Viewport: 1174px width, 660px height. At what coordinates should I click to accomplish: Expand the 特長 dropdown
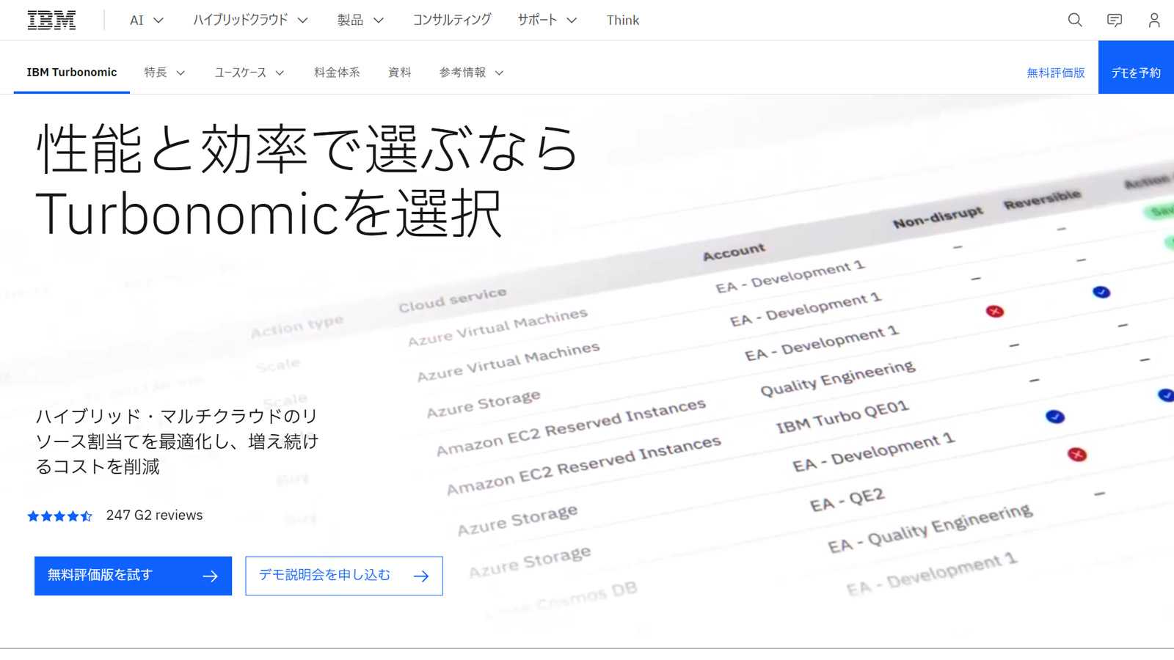164,72
